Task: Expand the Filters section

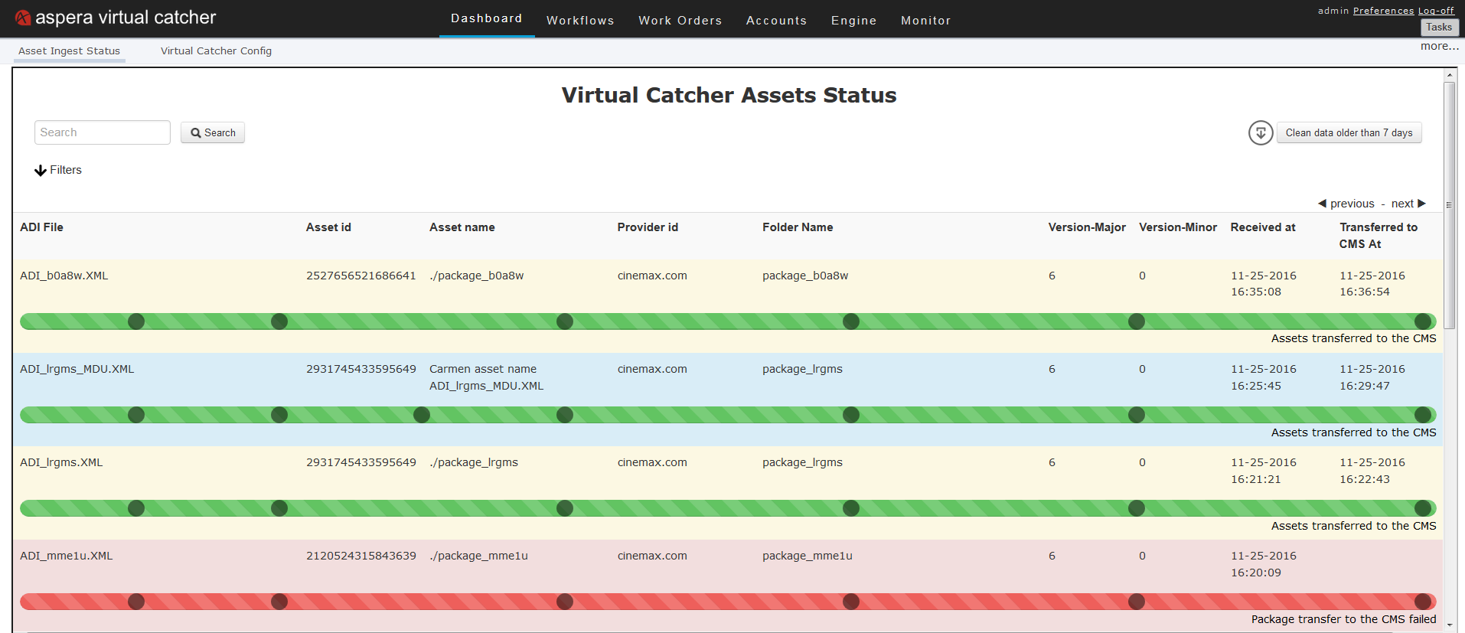Action: 58,170
